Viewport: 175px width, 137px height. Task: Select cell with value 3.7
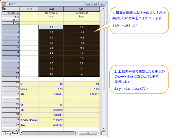coord(82,58)
